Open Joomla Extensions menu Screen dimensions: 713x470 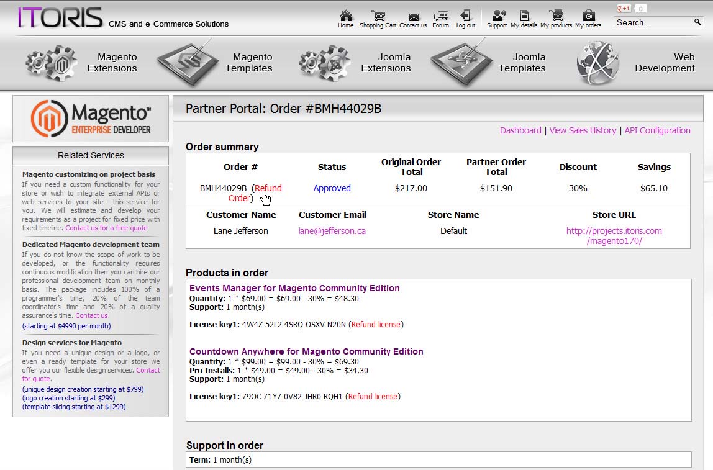386,63
